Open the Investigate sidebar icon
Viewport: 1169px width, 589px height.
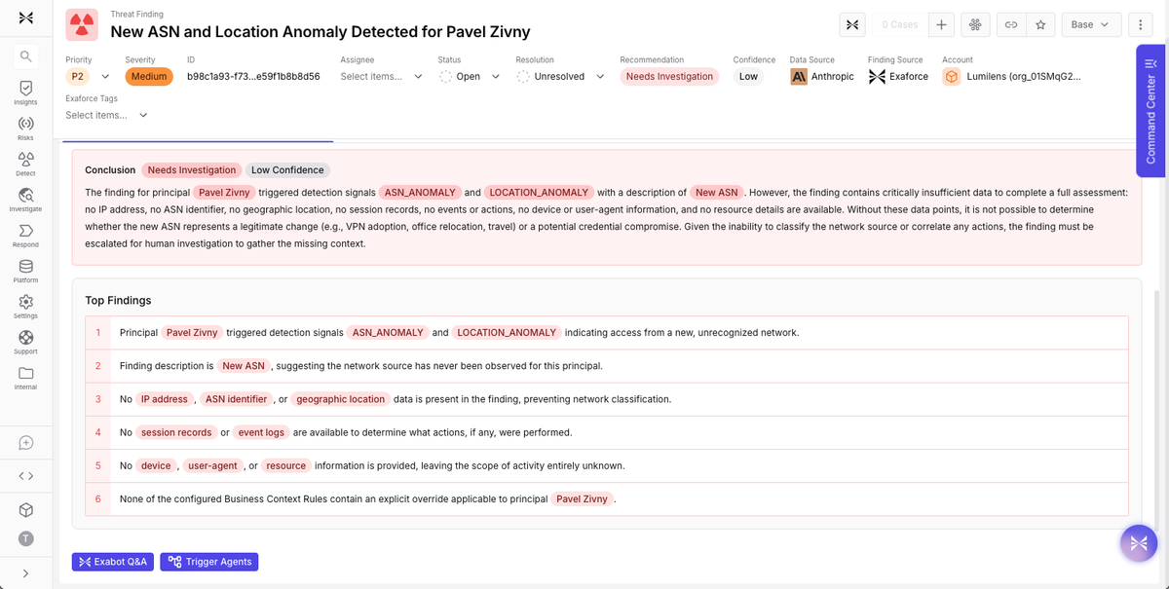pos(25,200)
